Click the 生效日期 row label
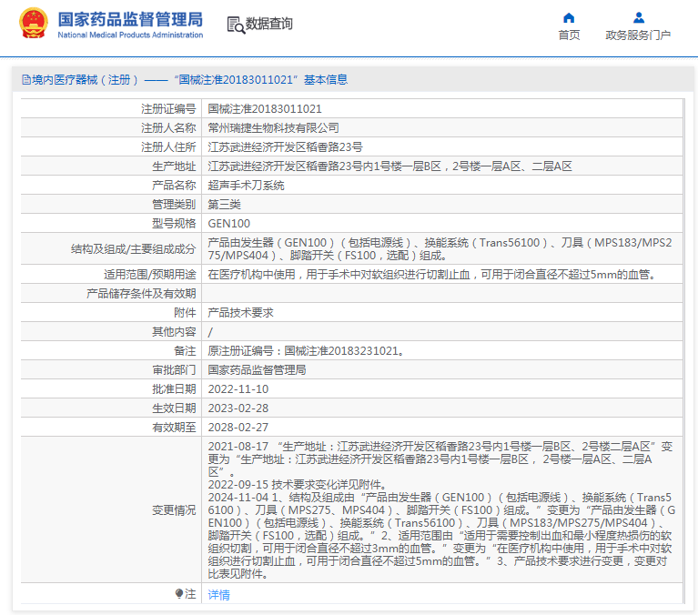This screenshot has width=698, height=615. (x=174, y=408)
